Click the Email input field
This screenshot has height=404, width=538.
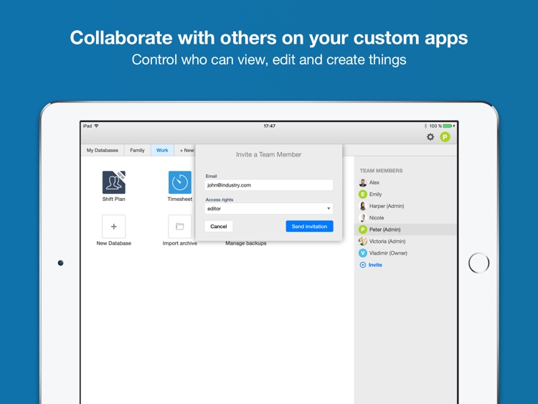pyautogui.click(x=269, y=185)
